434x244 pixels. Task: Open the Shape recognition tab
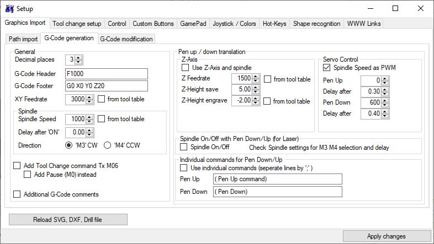317,24
